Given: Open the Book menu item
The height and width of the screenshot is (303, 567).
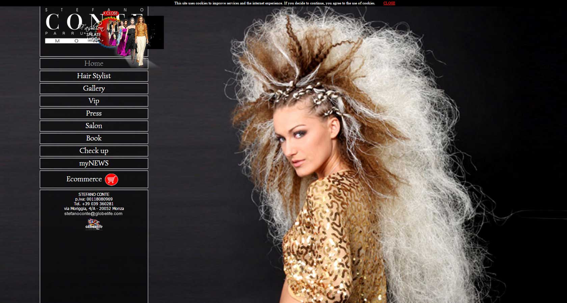Looking at the screenshot, I should tap(94, 138).
